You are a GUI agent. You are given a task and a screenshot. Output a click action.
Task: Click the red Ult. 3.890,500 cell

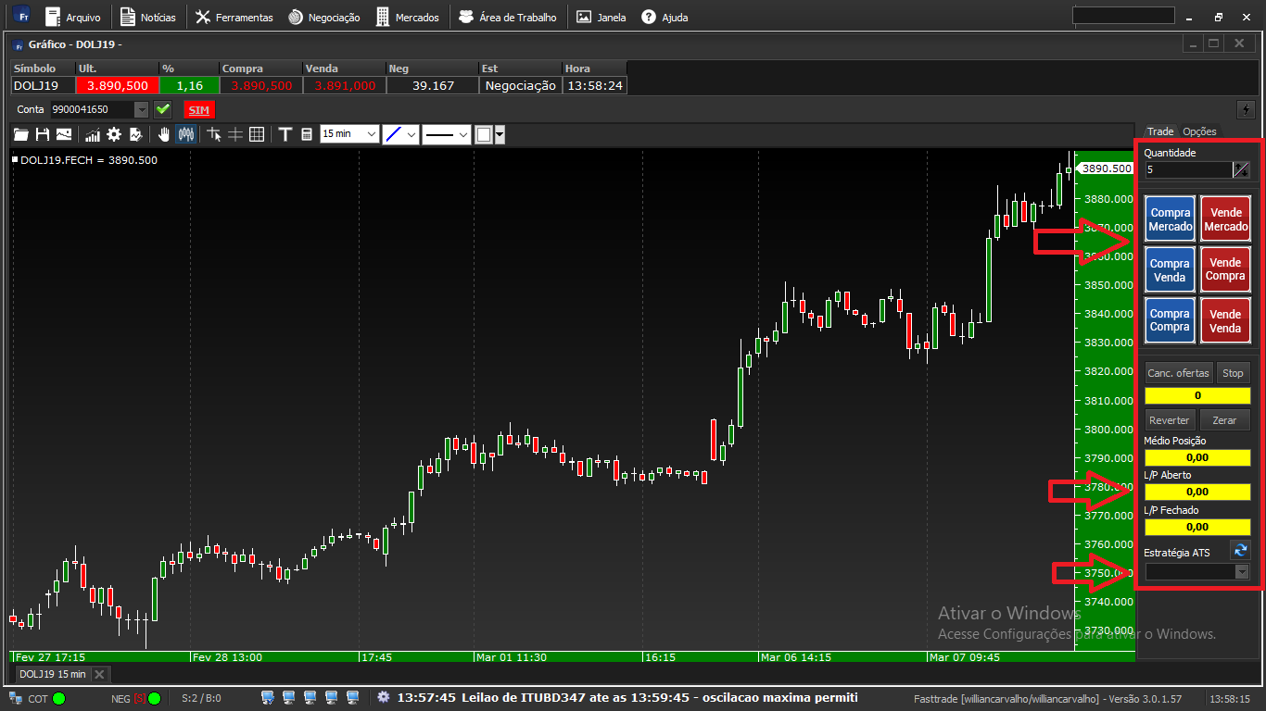(x=118, y=85)
